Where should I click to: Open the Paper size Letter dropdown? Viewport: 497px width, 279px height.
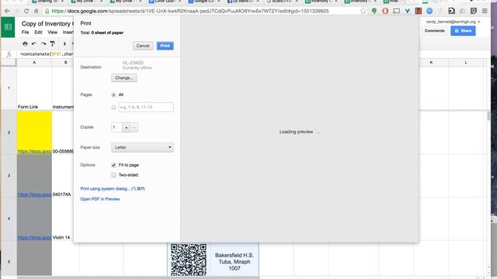tap(142, 147)
